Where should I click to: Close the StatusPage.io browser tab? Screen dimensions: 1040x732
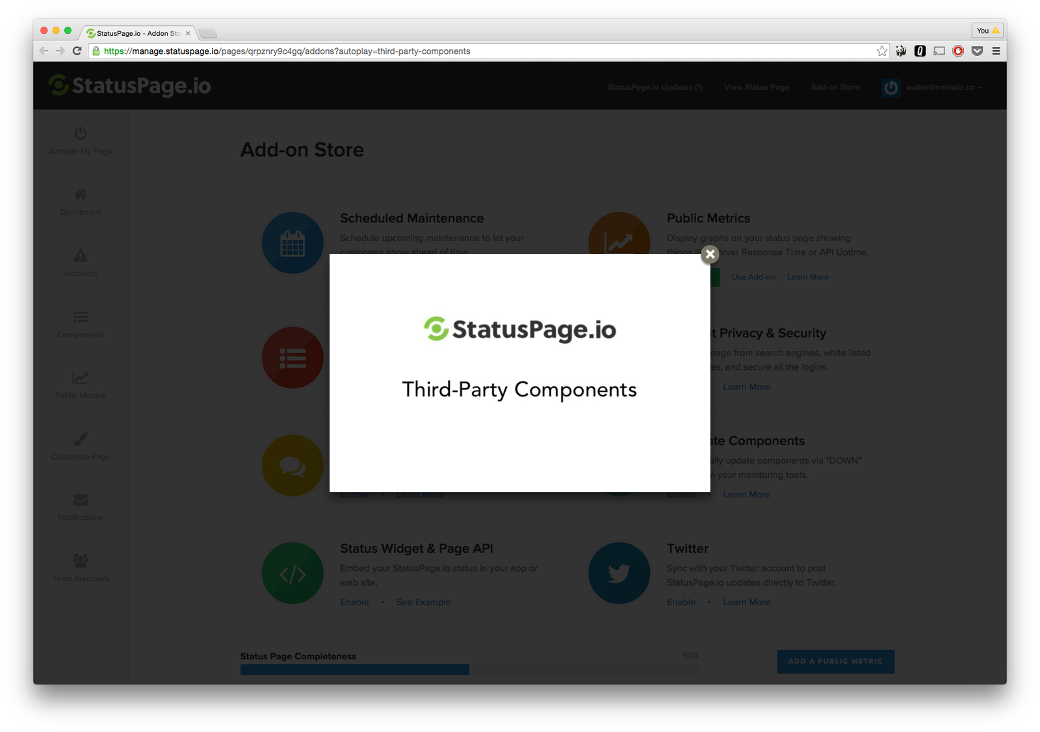click(x=188, y=33)
